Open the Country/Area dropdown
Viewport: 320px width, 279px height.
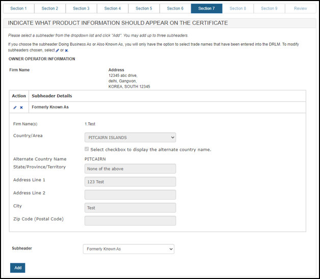(x=130, y=137)
